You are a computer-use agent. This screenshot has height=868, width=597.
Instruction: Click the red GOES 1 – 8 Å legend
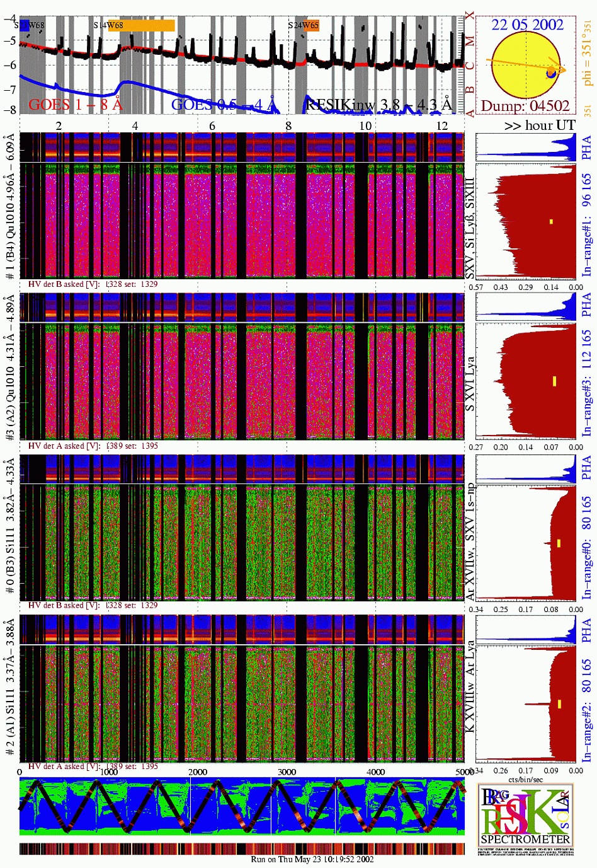click(76, 104)
